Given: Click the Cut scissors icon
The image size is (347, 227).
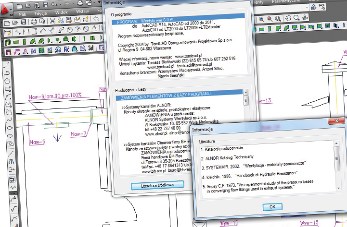Looking at the screenshot, I should [52, 21].
